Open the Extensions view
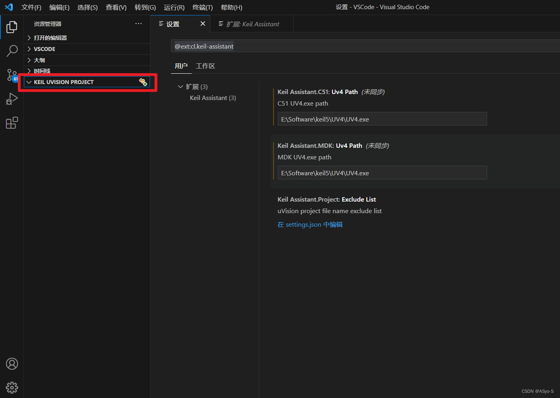560x398 pixels. (x=12, y=123)
